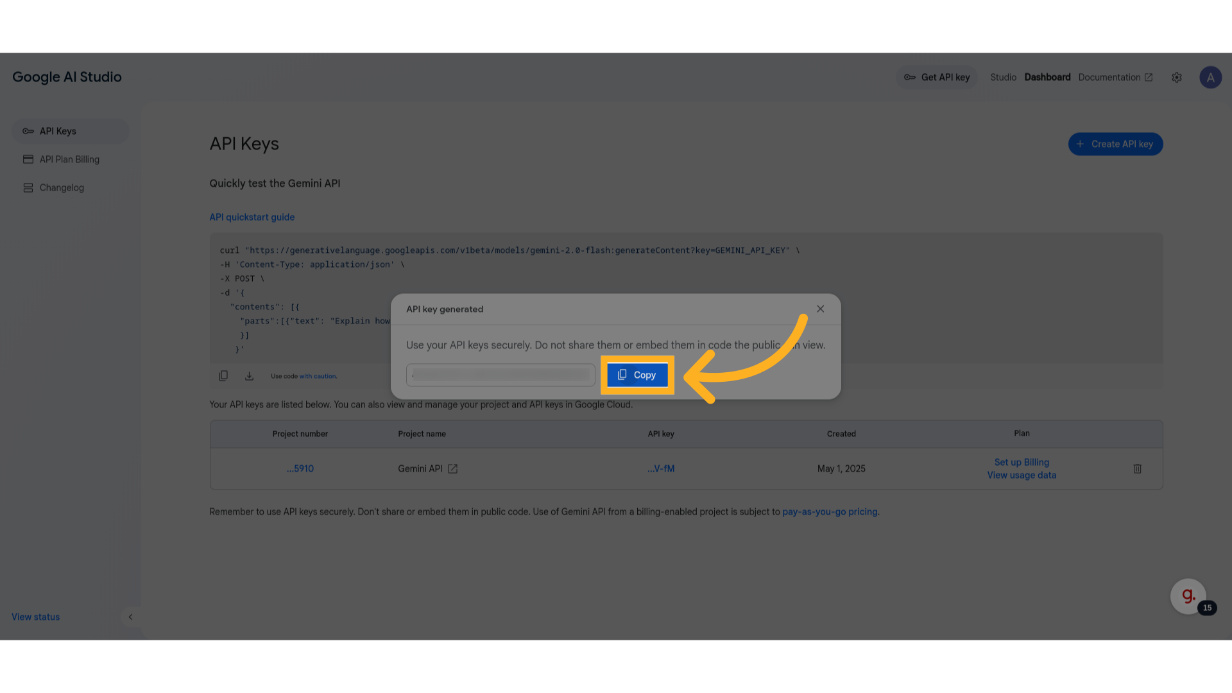
Task: Click the Set up Billing link
Action: [x=1022, y=462]
